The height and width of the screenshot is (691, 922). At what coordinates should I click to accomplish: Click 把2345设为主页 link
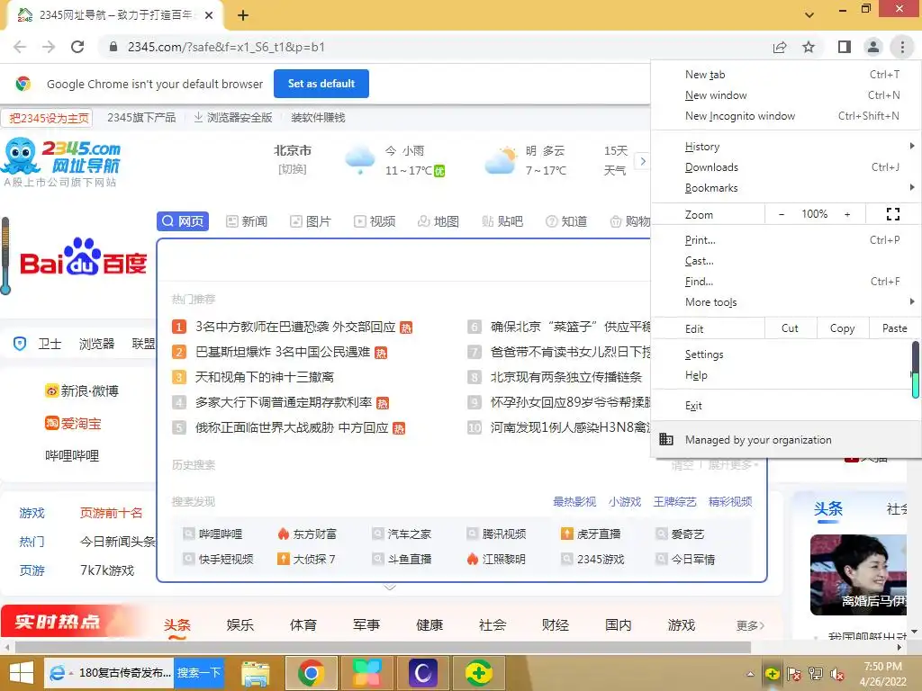coord(49,118)
